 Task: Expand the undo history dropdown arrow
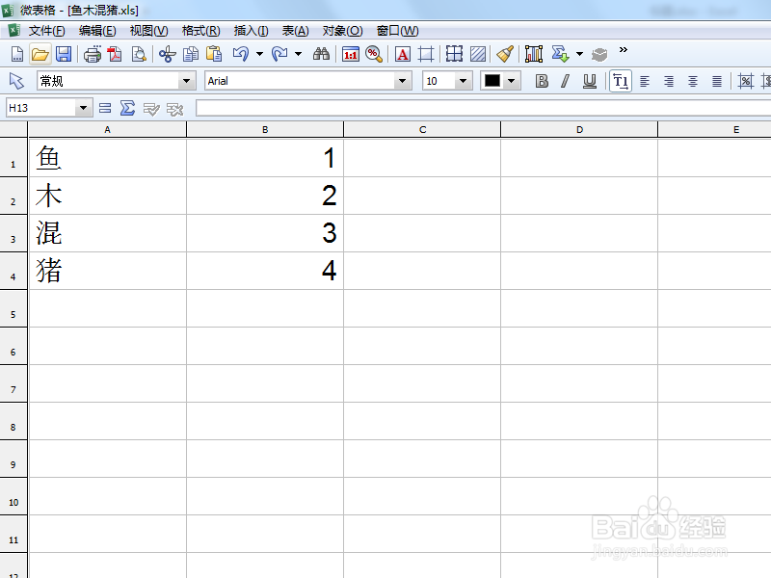(259, 54)
